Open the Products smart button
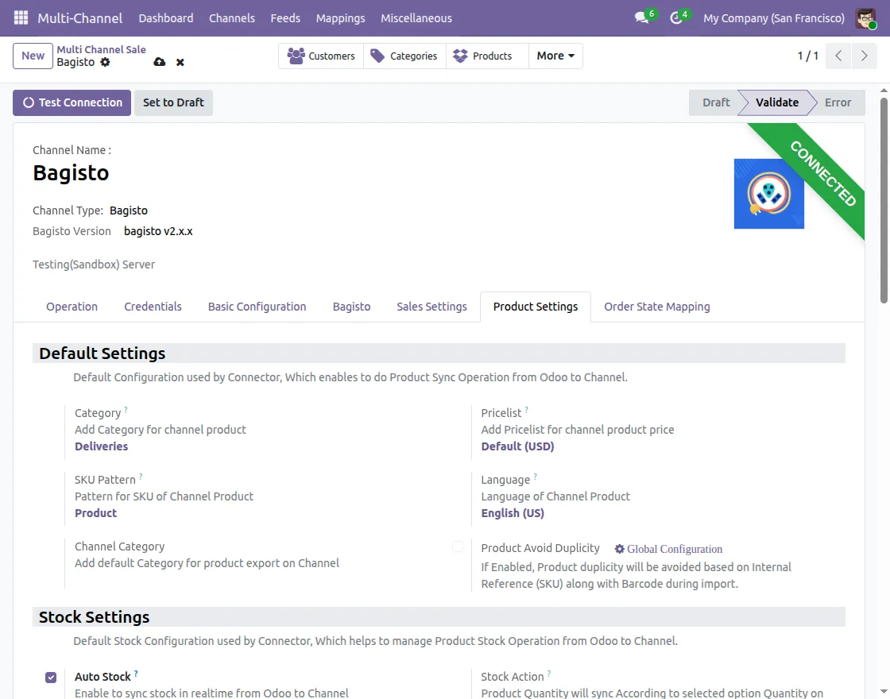Viewport: 890px width, 699px height. coord(487,56)
